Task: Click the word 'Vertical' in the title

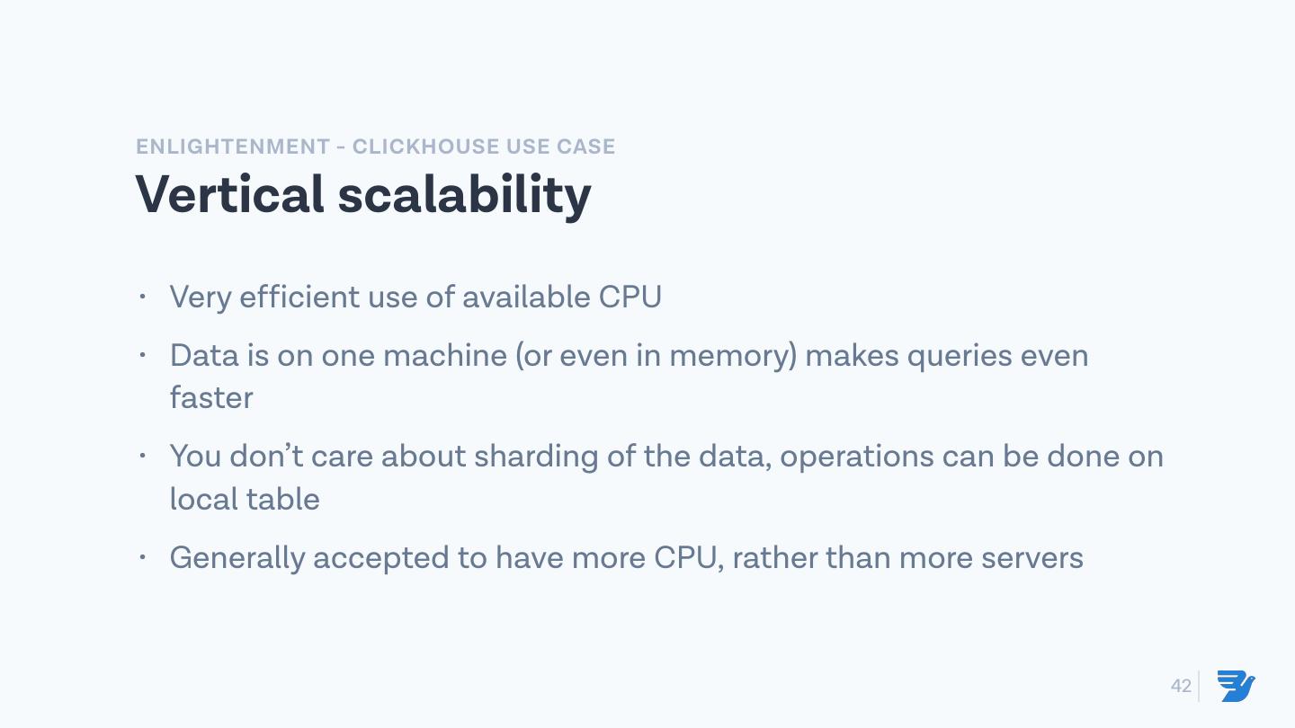Action: [x=229, y=194]
